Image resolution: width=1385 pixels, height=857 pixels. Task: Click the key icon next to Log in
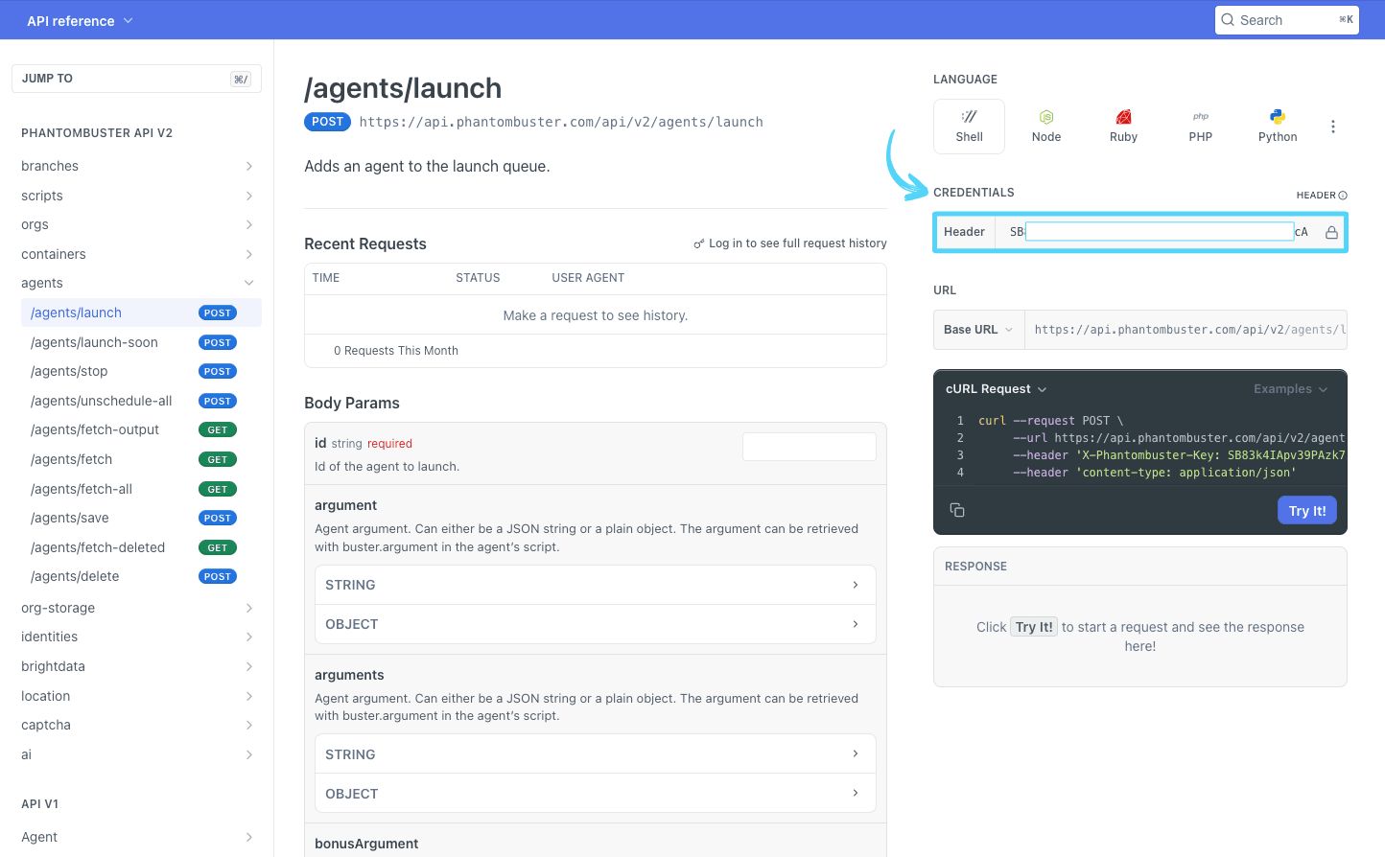coord(699,243)
